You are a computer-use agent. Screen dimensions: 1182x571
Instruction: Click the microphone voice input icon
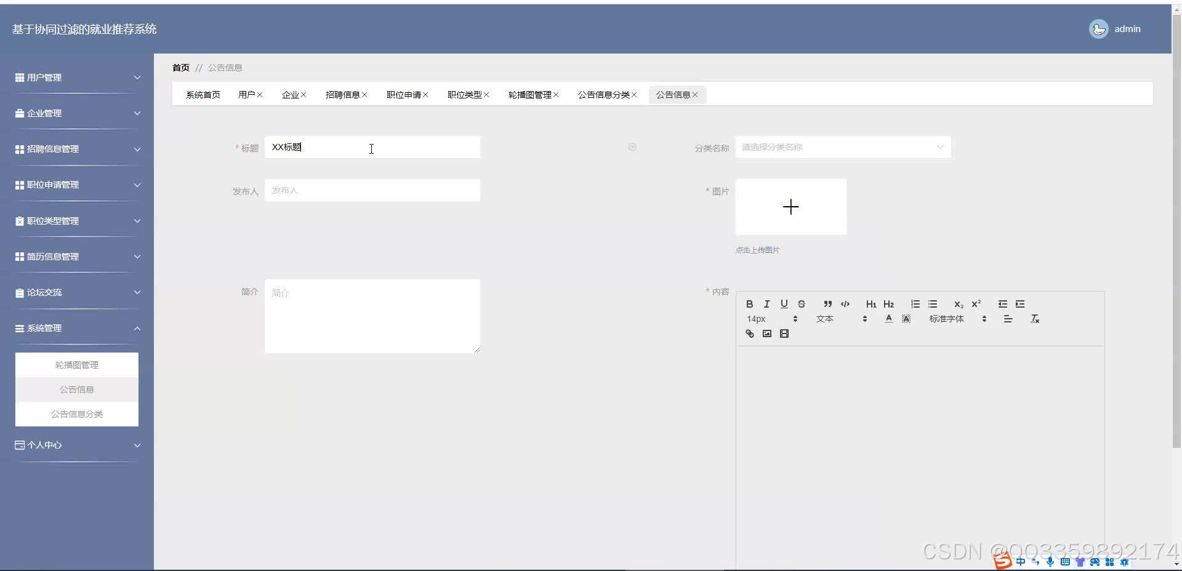click(1050, 562)
